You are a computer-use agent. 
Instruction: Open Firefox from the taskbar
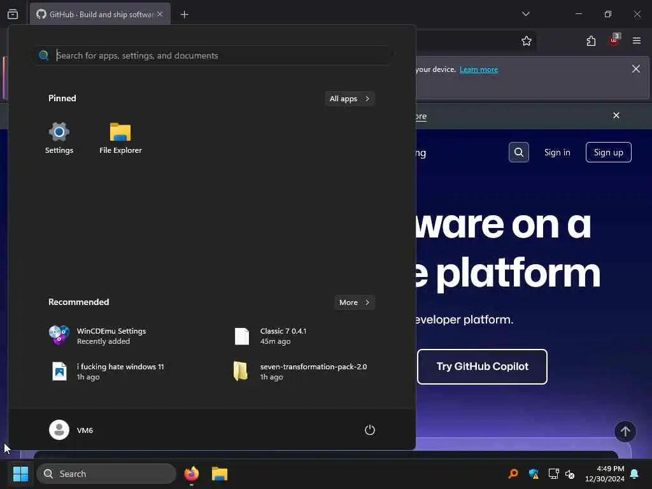click(191, 474)
